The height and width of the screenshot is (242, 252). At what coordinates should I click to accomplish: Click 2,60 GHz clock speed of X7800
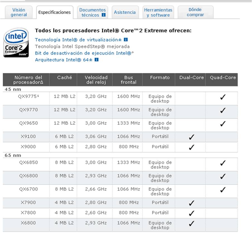tap(96, 213)
